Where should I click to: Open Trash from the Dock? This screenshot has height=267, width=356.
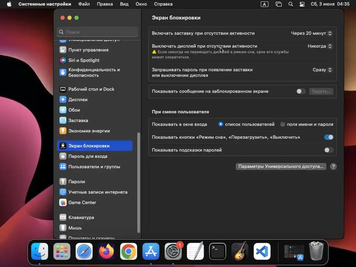[x=316, y=251]
